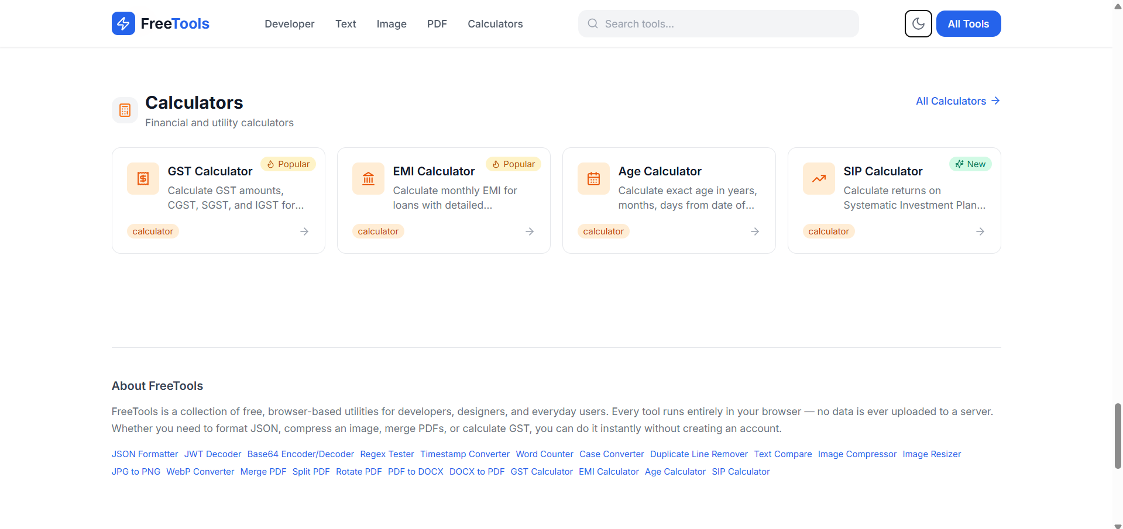Open the Age Calculator card title
This screenshot has height=529, width=1123.
[660, 171]
